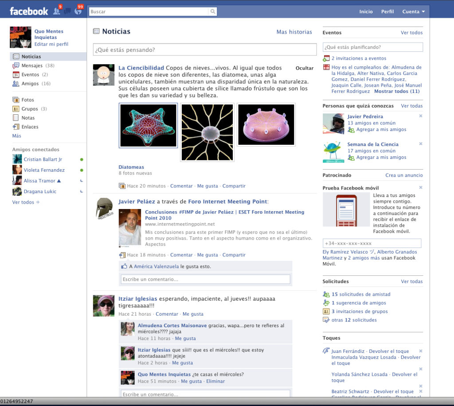Click the poke icon next to Juan Ferrándiz
The image size is (454, 406).
tap(326, 351)
